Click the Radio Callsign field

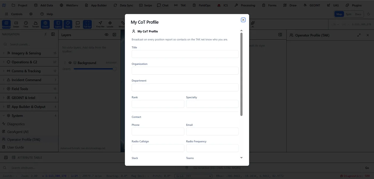pos(158,148)
